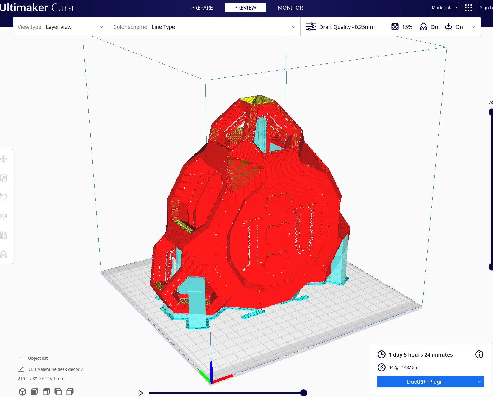Switch to the MONITOR tab
493x397 pixels.
290,8
